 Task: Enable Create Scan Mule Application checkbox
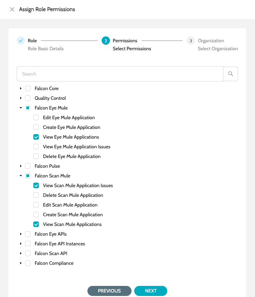click(36, 215)
